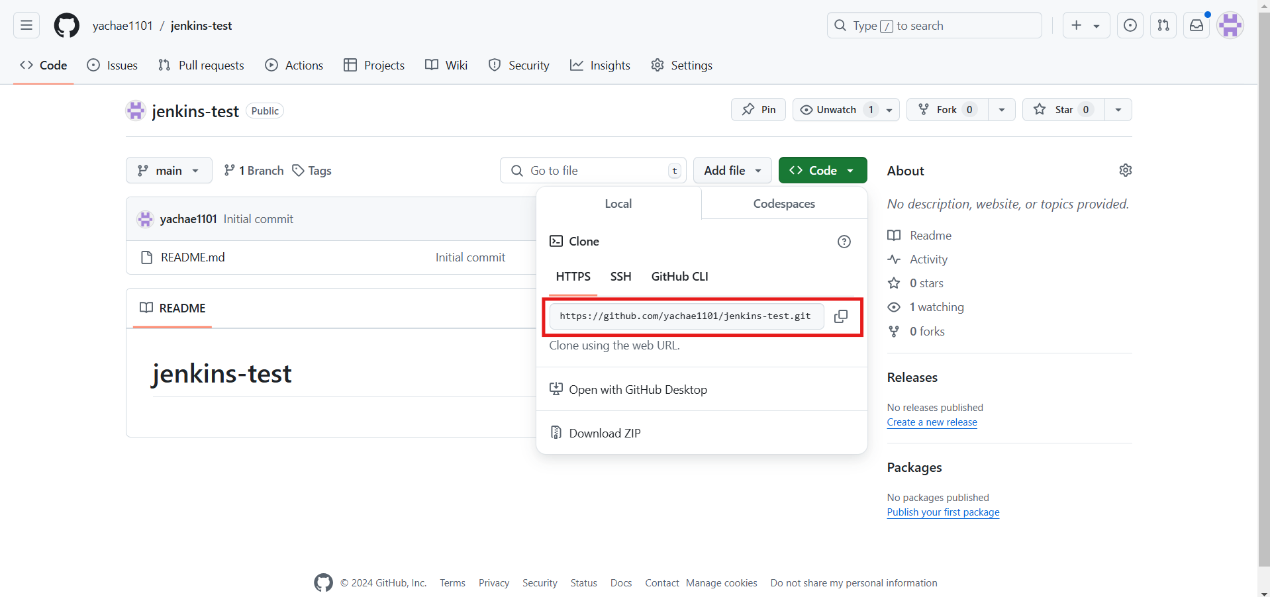The width and height of the screenshot is (1270, 597).
Task: Unwatch the repository
Action: pyautogui.click(x=837, y=110)
